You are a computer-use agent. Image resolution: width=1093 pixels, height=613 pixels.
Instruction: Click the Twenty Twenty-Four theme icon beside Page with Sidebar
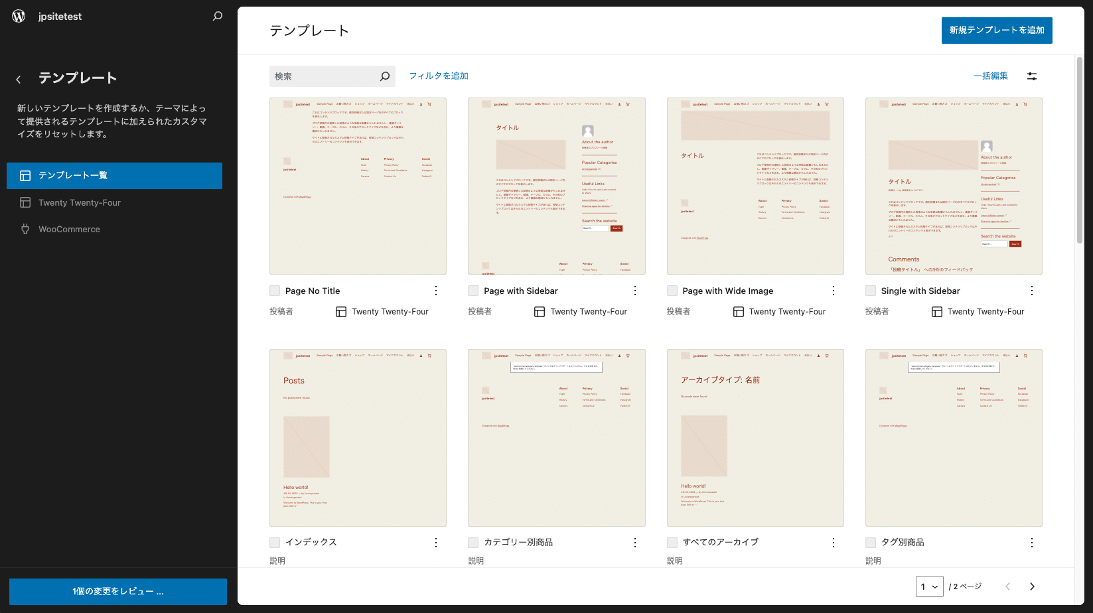tap(539, 311)
